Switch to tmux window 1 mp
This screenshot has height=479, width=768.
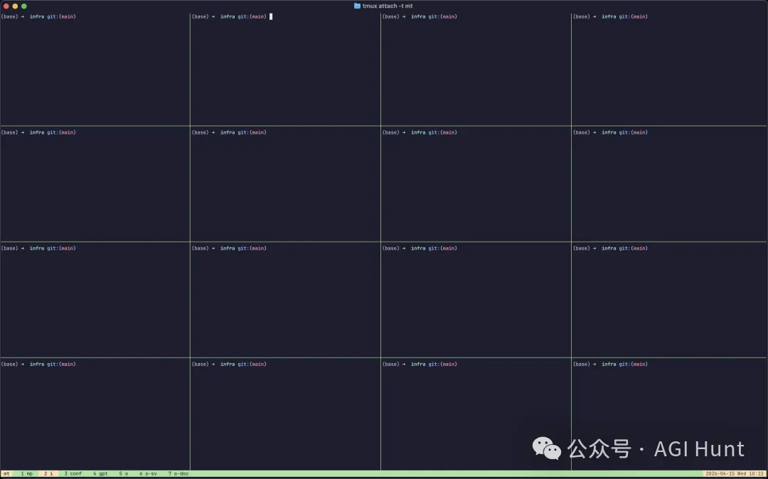[26, 473]
